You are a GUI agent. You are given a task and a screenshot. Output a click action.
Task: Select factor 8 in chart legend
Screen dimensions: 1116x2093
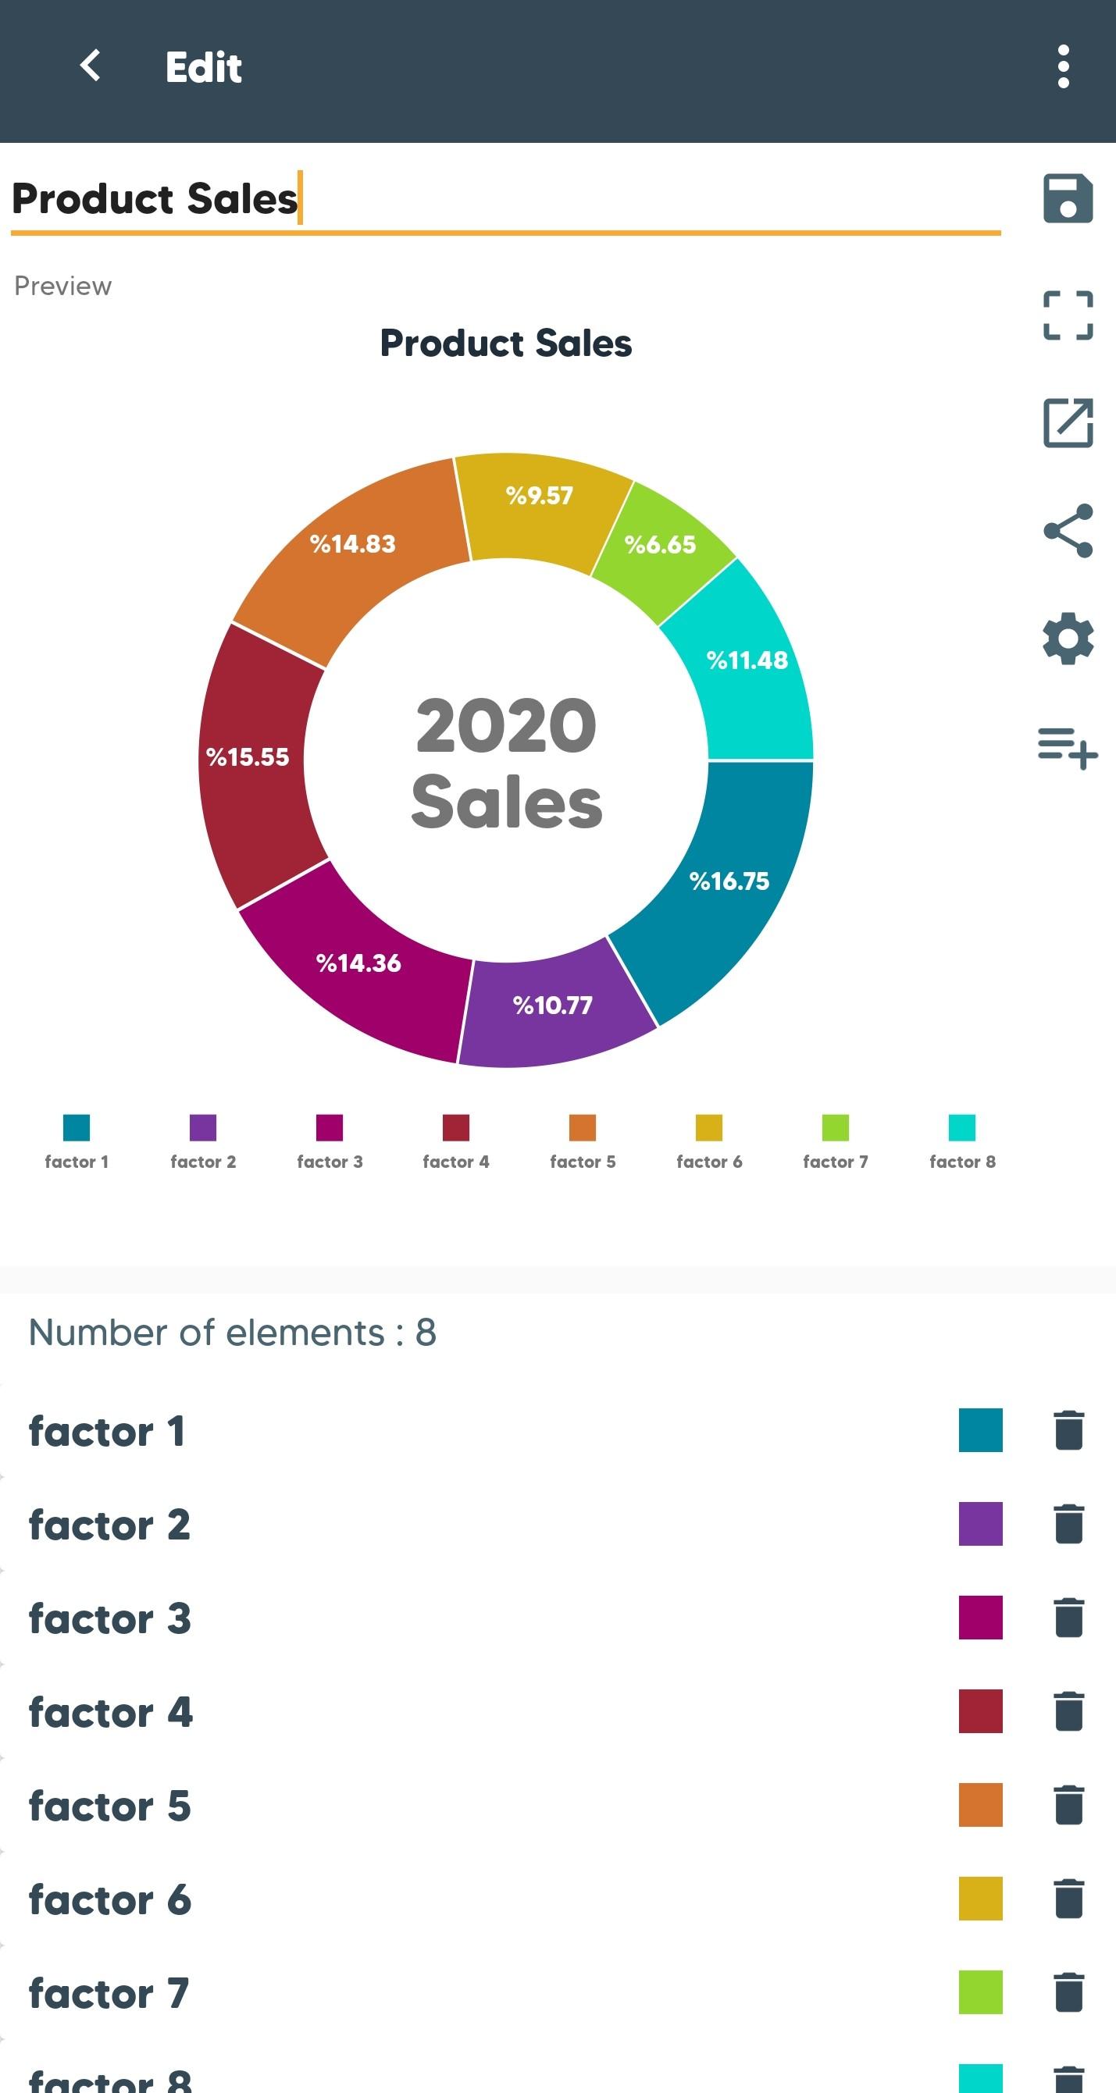pos(962,1141)
